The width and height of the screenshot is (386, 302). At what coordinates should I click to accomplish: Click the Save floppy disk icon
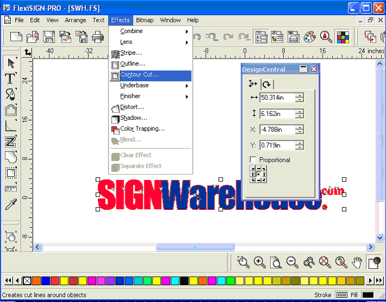pos(49,37)
